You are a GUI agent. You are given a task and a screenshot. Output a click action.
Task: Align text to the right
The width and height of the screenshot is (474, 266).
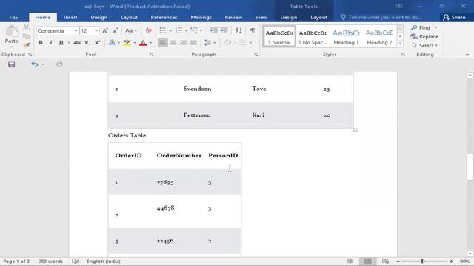[183, 43]
